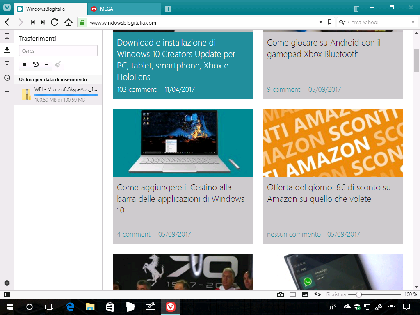Select the WBI - Microsoft.SkypeApp download entry
The image size is (420, 315).
tap(58, 95)
